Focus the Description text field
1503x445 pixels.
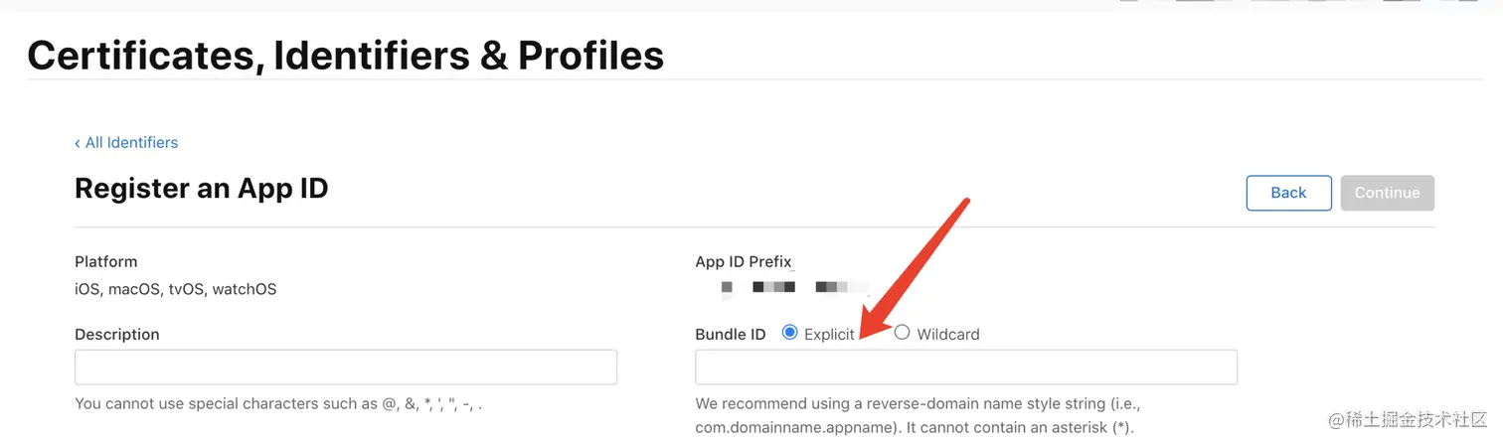coord(346,368)
